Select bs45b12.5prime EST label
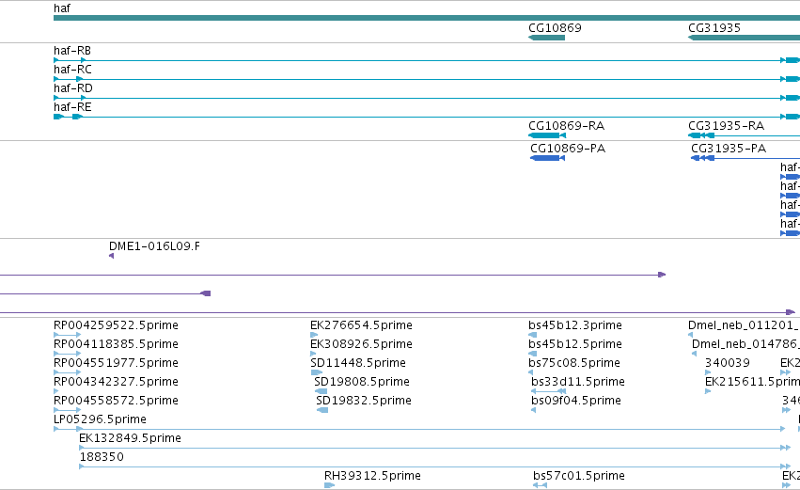The image size is (800, 490). click(575, 344)
